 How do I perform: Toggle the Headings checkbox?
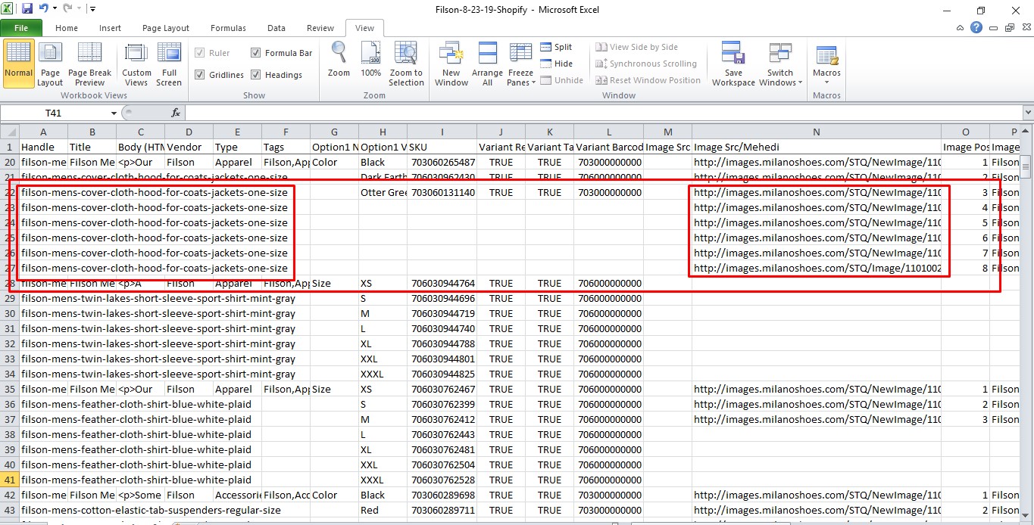pyautogui.click(x=256, y=75)
